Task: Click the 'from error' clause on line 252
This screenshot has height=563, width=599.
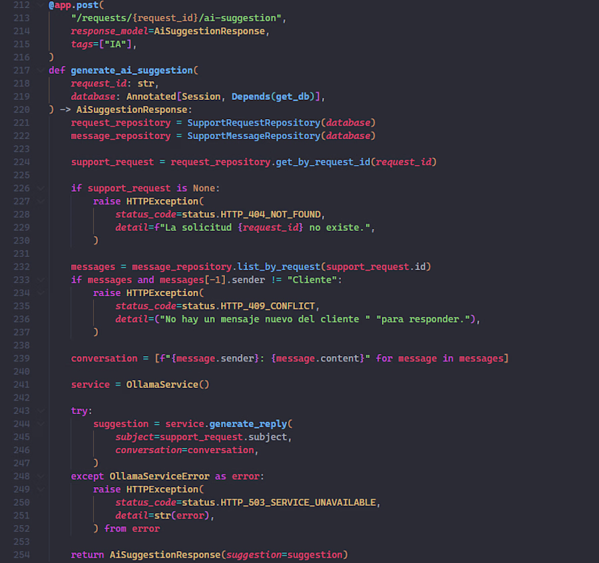Action: coord(132,528)
